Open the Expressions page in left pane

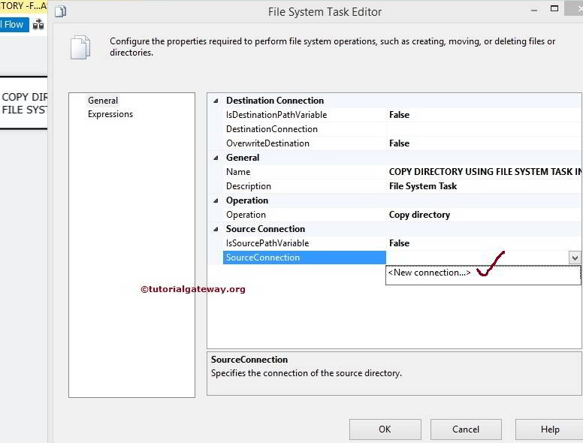point(110,114)
